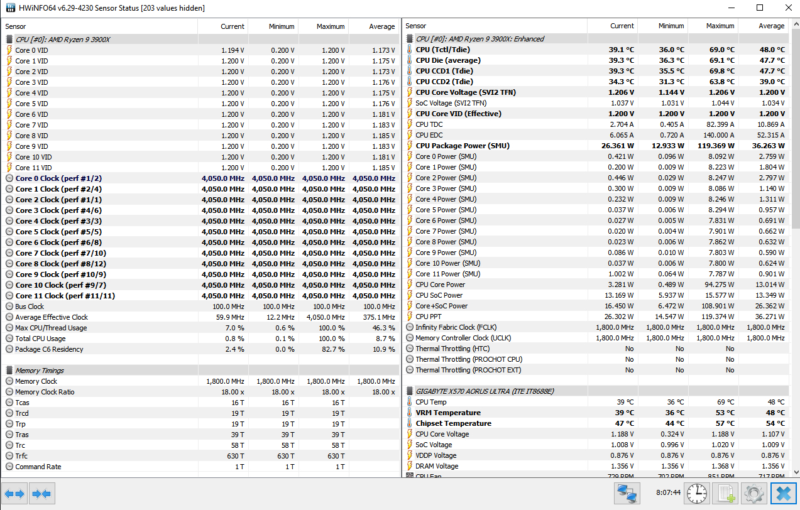
Task: Select the VDDP Voltage row
Action: click(x=596, y=455)
